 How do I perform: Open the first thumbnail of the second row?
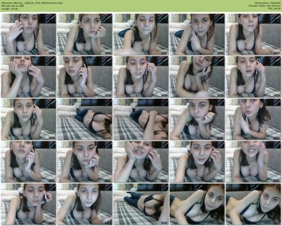28,77
